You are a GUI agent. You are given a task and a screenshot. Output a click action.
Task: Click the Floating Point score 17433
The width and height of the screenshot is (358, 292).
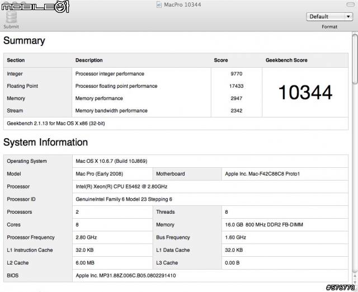tap(236, 86)
